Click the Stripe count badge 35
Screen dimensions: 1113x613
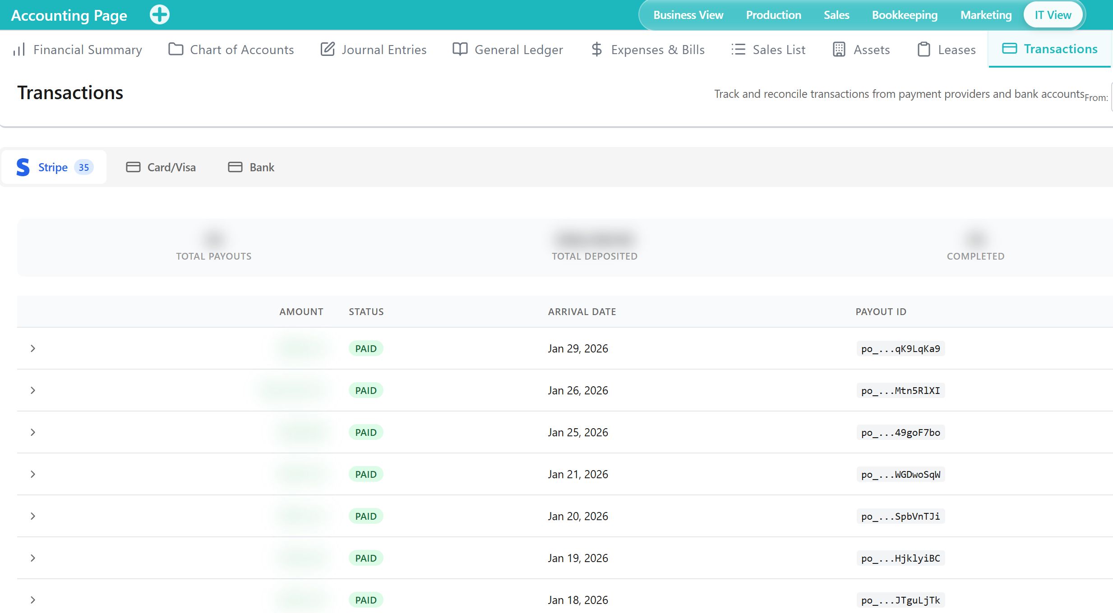[84, 167]
